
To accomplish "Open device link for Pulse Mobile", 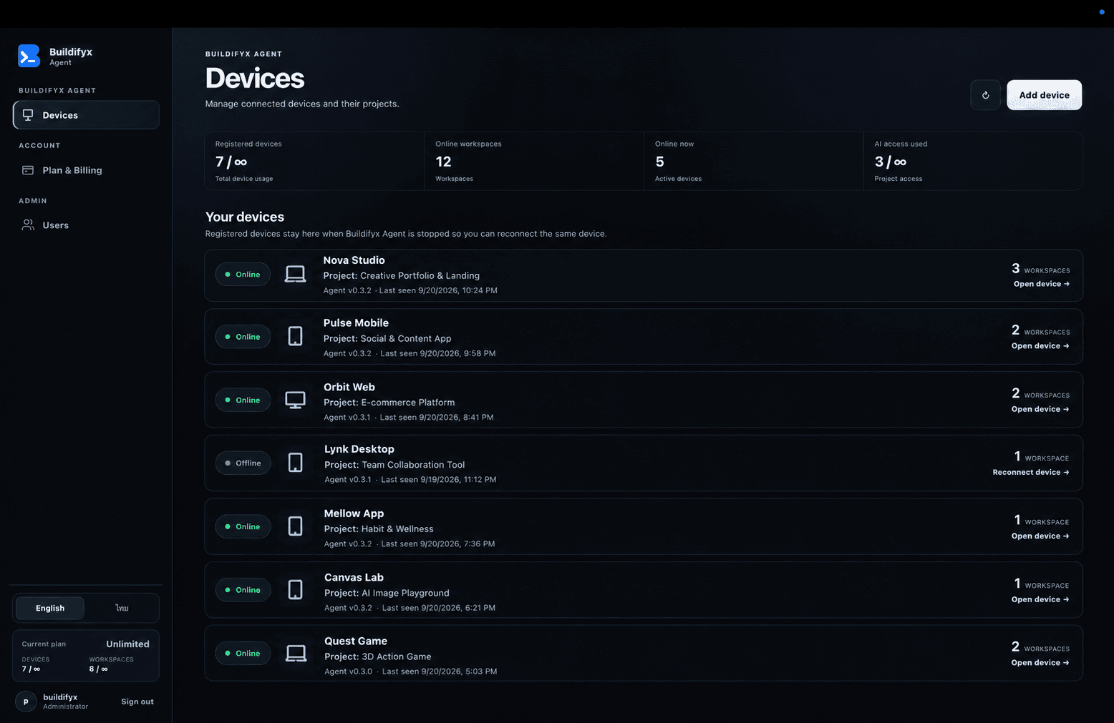I will (1040, 346).
